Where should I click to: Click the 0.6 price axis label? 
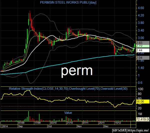[140, 83]
